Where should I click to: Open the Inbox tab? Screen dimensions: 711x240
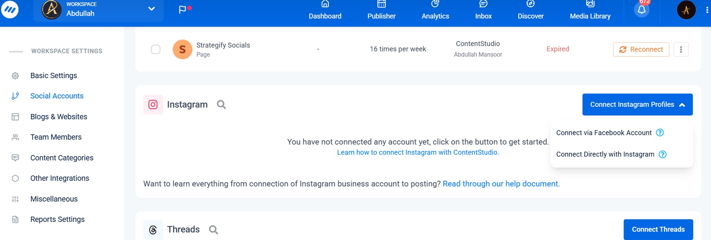tap(483, 11)
